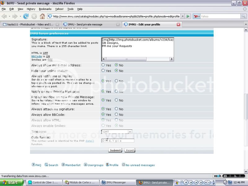Open the Bookmarks menu
Viewport: 248px width, 186px height.
click(x=45, y=9)
